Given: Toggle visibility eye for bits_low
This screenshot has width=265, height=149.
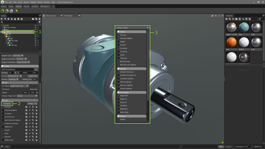Looking at the screenshot, I should pyautogui.click(x=38, y=45).
